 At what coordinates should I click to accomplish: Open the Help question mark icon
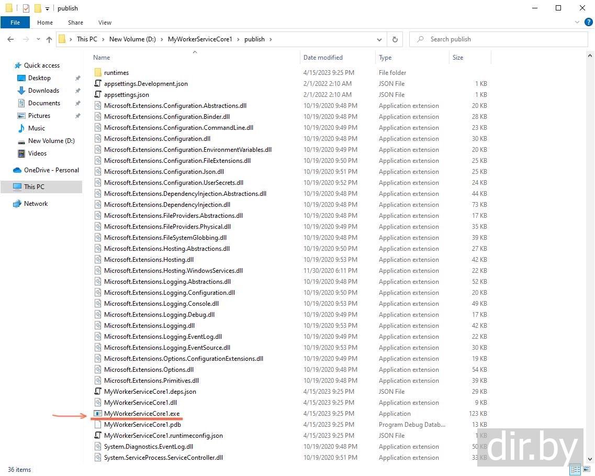(x=588, y=23)
